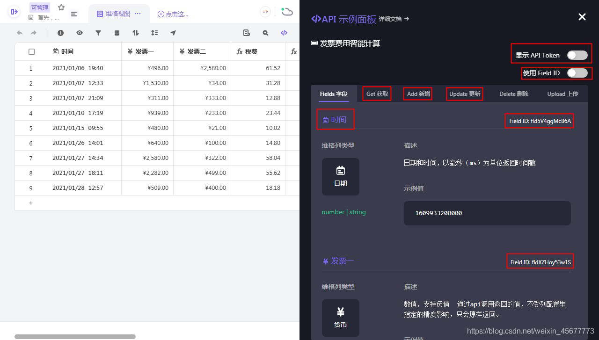Select cell ¥21.00 in row 5

tap(202, 128)
